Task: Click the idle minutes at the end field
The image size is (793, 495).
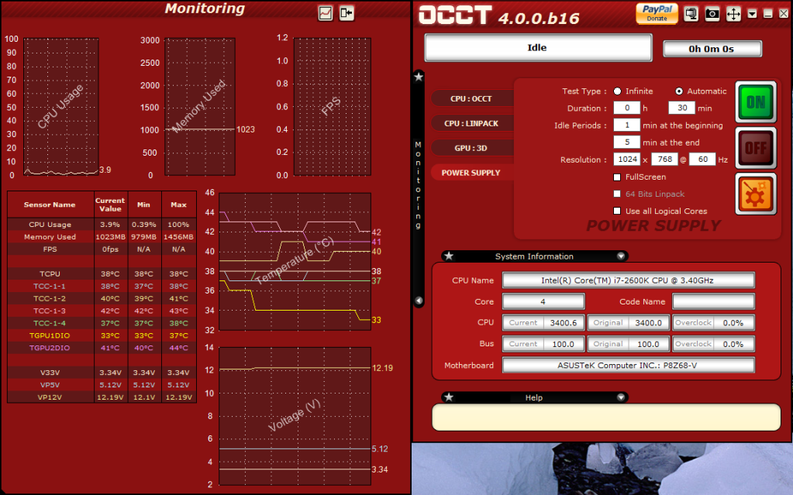Action: tap(626, 142)
